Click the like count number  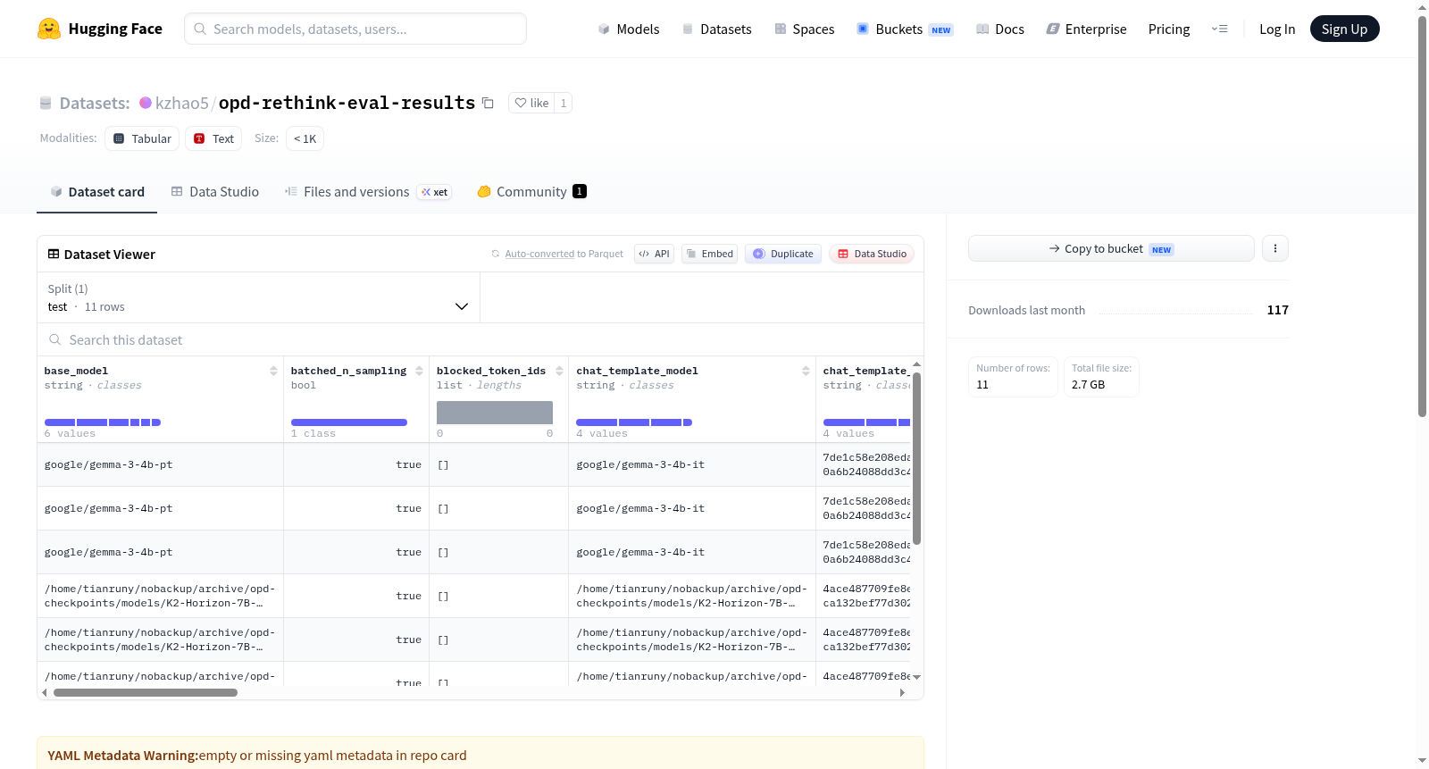[x=564, y=103]
